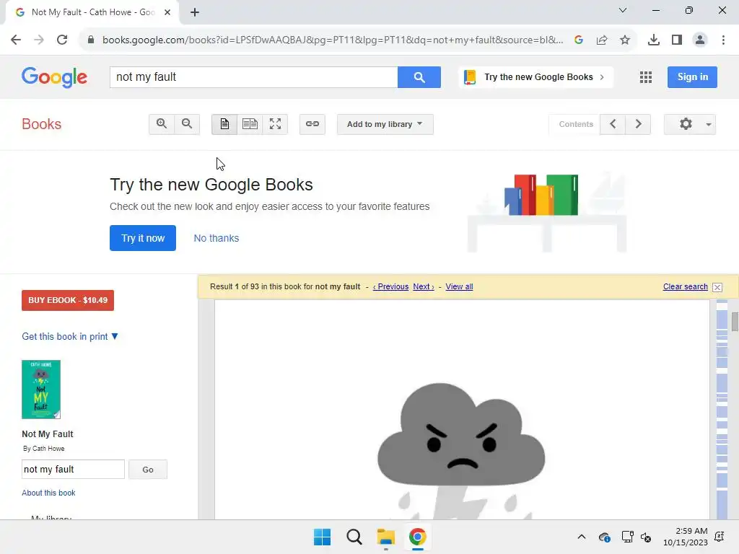The height and width of the screenshot is (554, 739).
Task: Click the page scrollbar thumb
Action: 735,322
